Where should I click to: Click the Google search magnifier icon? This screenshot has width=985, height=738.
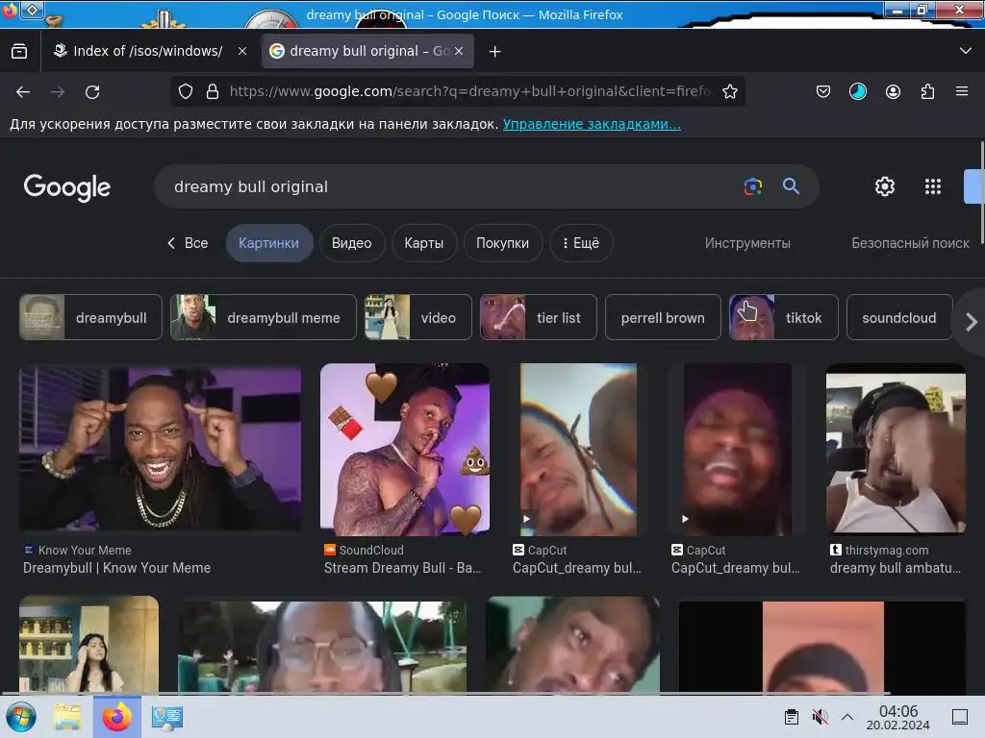pyautogui.click(x=791, y=185)
